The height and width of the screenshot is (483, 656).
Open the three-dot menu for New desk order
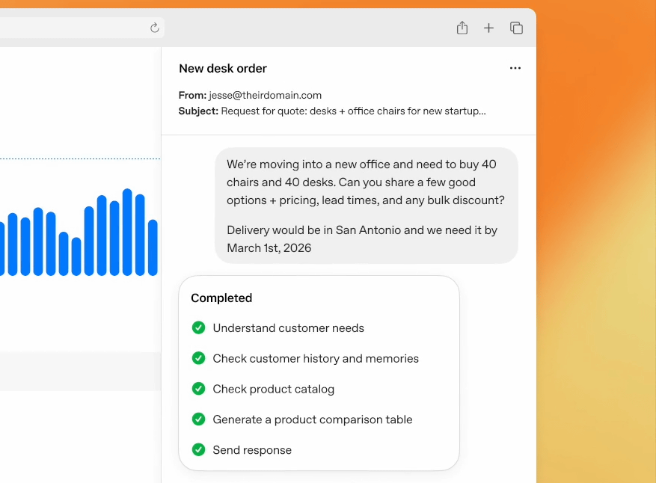click(515, 68)
